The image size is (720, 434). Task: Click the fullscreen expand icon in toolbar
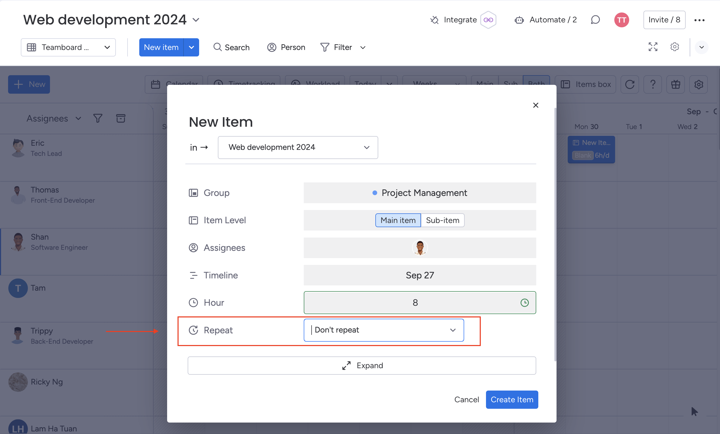tap(653, 47)
